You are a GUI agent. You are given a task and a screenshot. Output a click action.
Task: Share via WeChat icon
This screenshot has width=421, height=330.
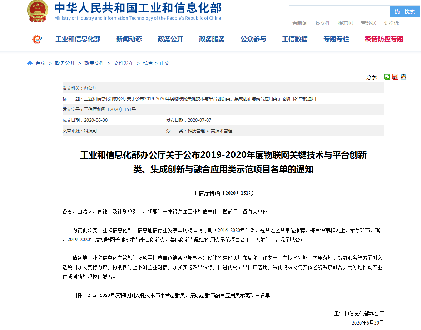(x=387, y=77)
